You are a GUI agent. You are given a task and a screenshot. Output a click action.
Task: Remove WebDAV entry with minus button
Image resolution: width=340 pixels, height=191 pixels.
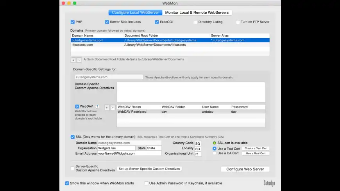(113, 108)
